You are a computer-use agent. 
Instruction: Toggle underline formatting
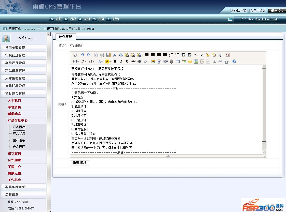click(127, 61)
